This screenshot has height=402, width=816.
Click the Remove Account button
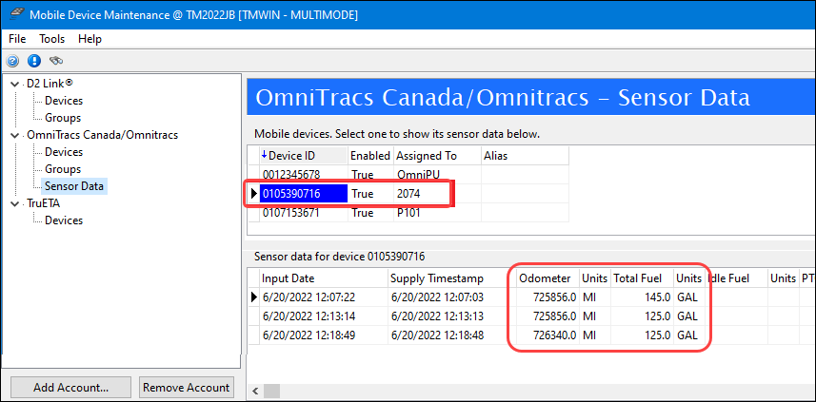(x=187, y=387)
